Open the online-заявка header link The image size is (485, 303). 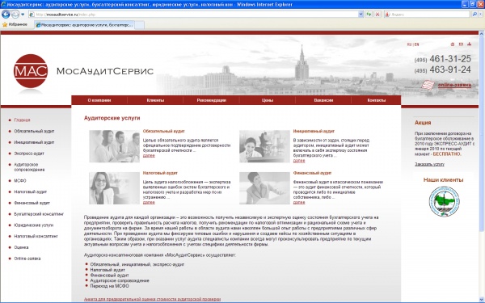[x=454, y=85]
